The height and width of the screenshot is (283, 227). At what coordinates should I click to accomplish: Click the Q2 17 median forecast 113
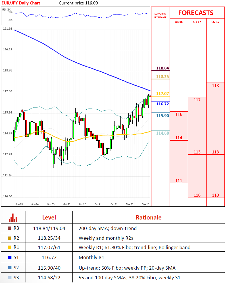click(215, 152)
